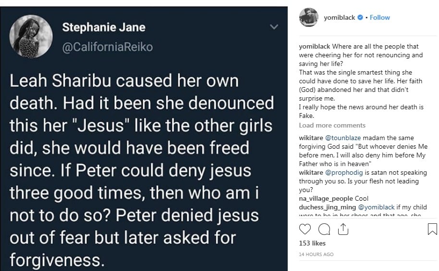The width and height of the screenshot is (439, 271).
Task: Click yomiblack's profile picture
Action: tap(308, 17)
